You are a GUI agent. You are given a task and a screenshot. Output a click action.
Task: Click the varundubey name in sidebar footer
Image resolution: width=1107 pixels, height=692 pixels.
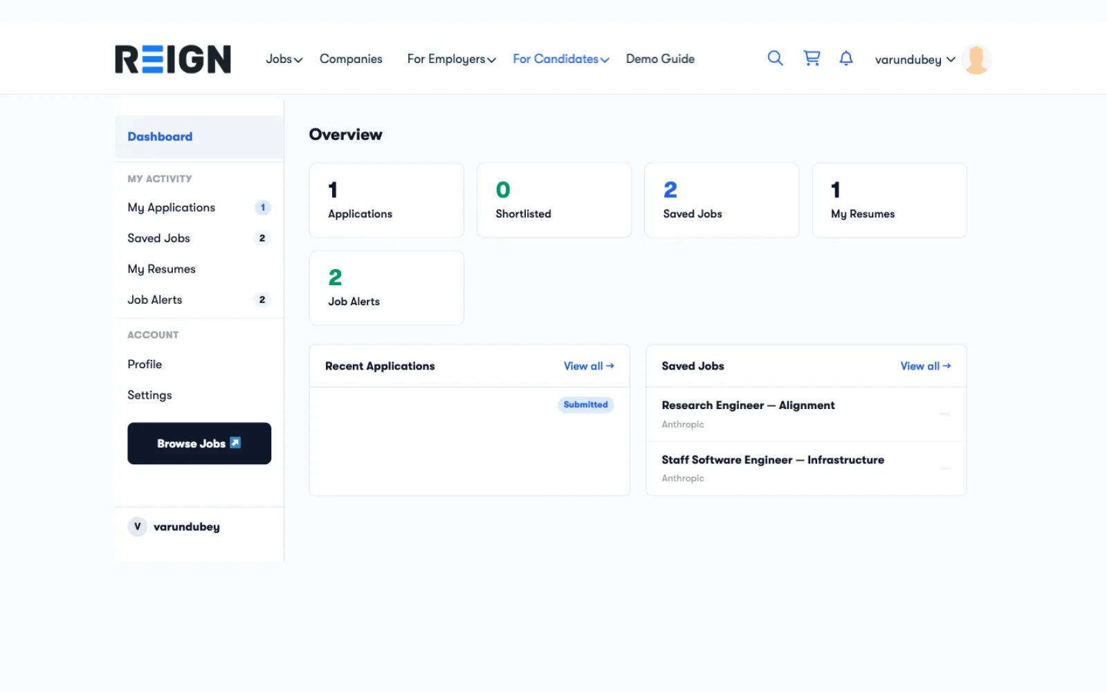click(187, 527)
